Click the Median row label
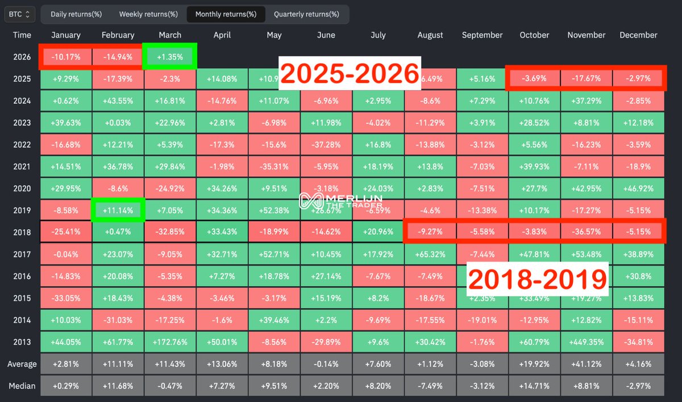 pos(22,386)
